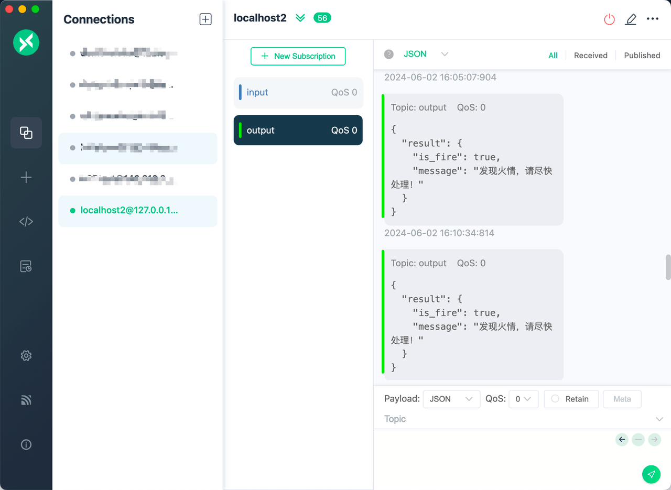
Task: Click the Meta button
Action: click(622, 399)
